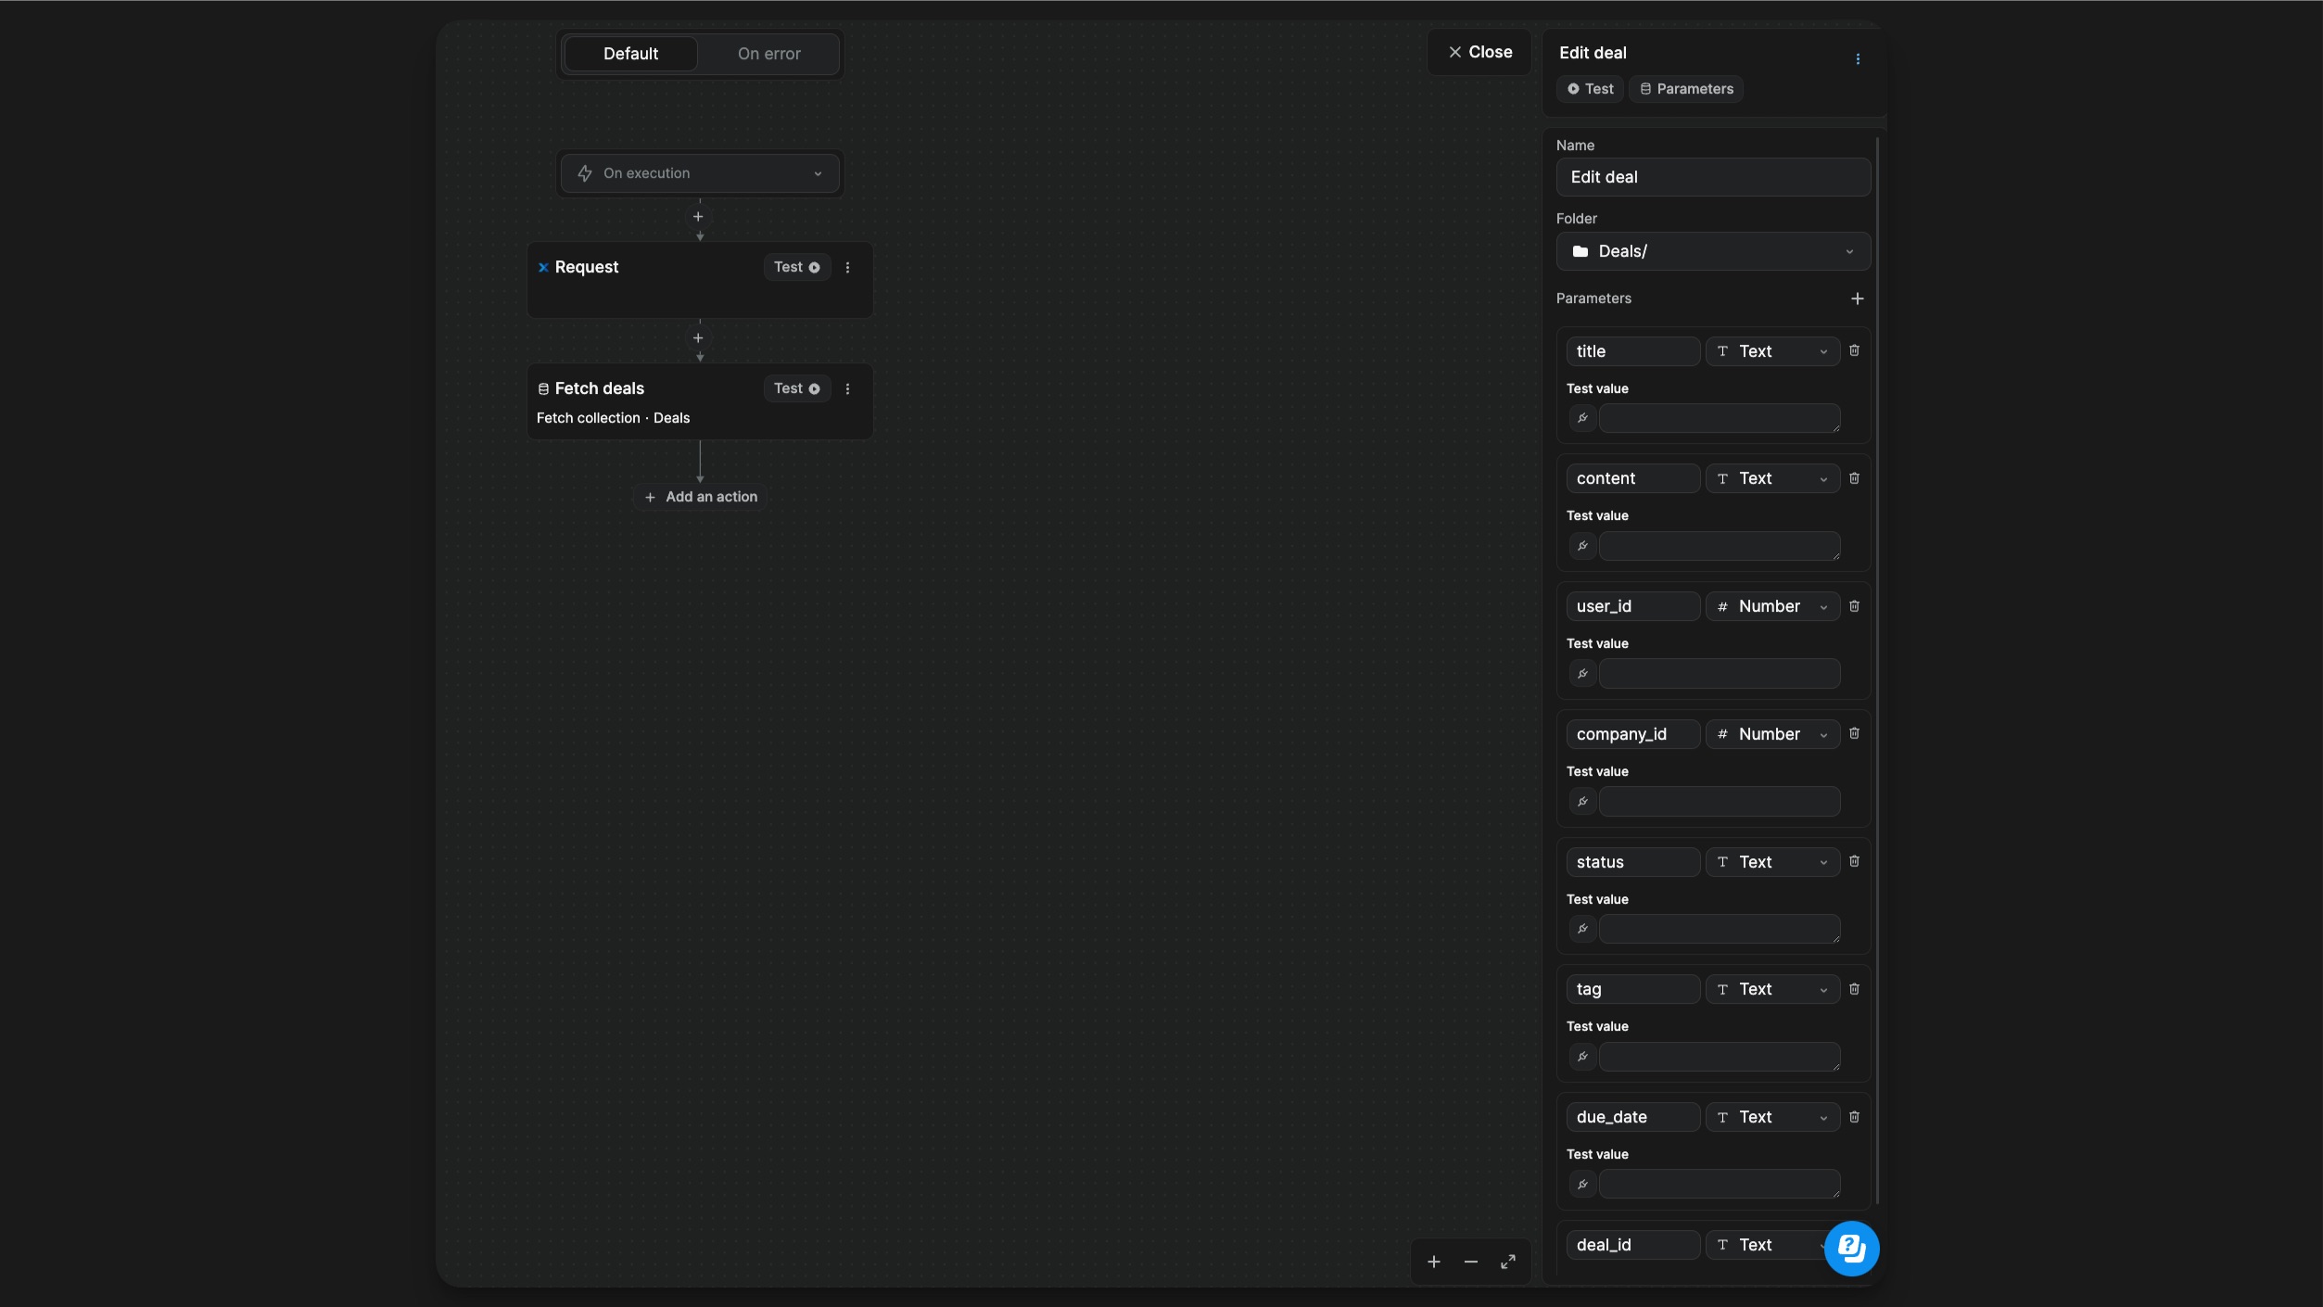Expand the canvas to fullscreen

(1507, 1262)
